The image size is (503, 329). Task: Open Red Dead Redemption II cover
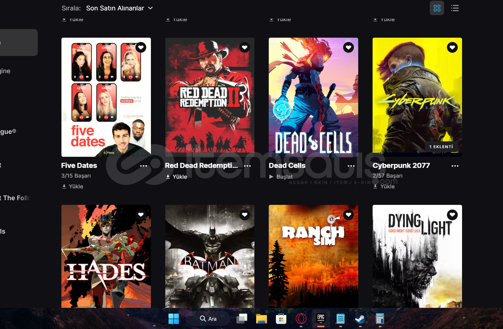[210, 97]
